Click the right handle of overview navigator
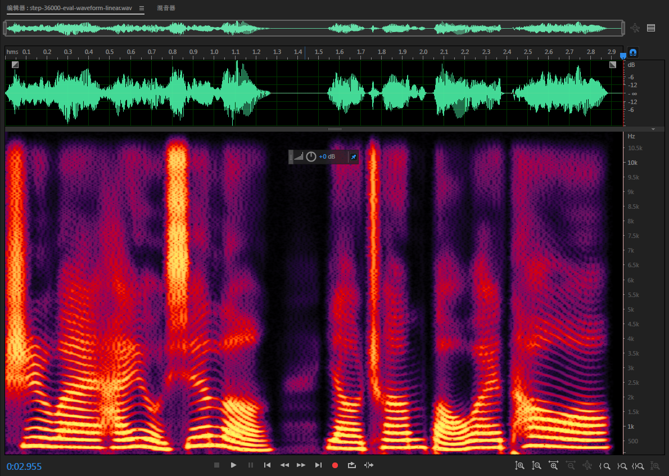669x476 pixels. click(623, 28)
